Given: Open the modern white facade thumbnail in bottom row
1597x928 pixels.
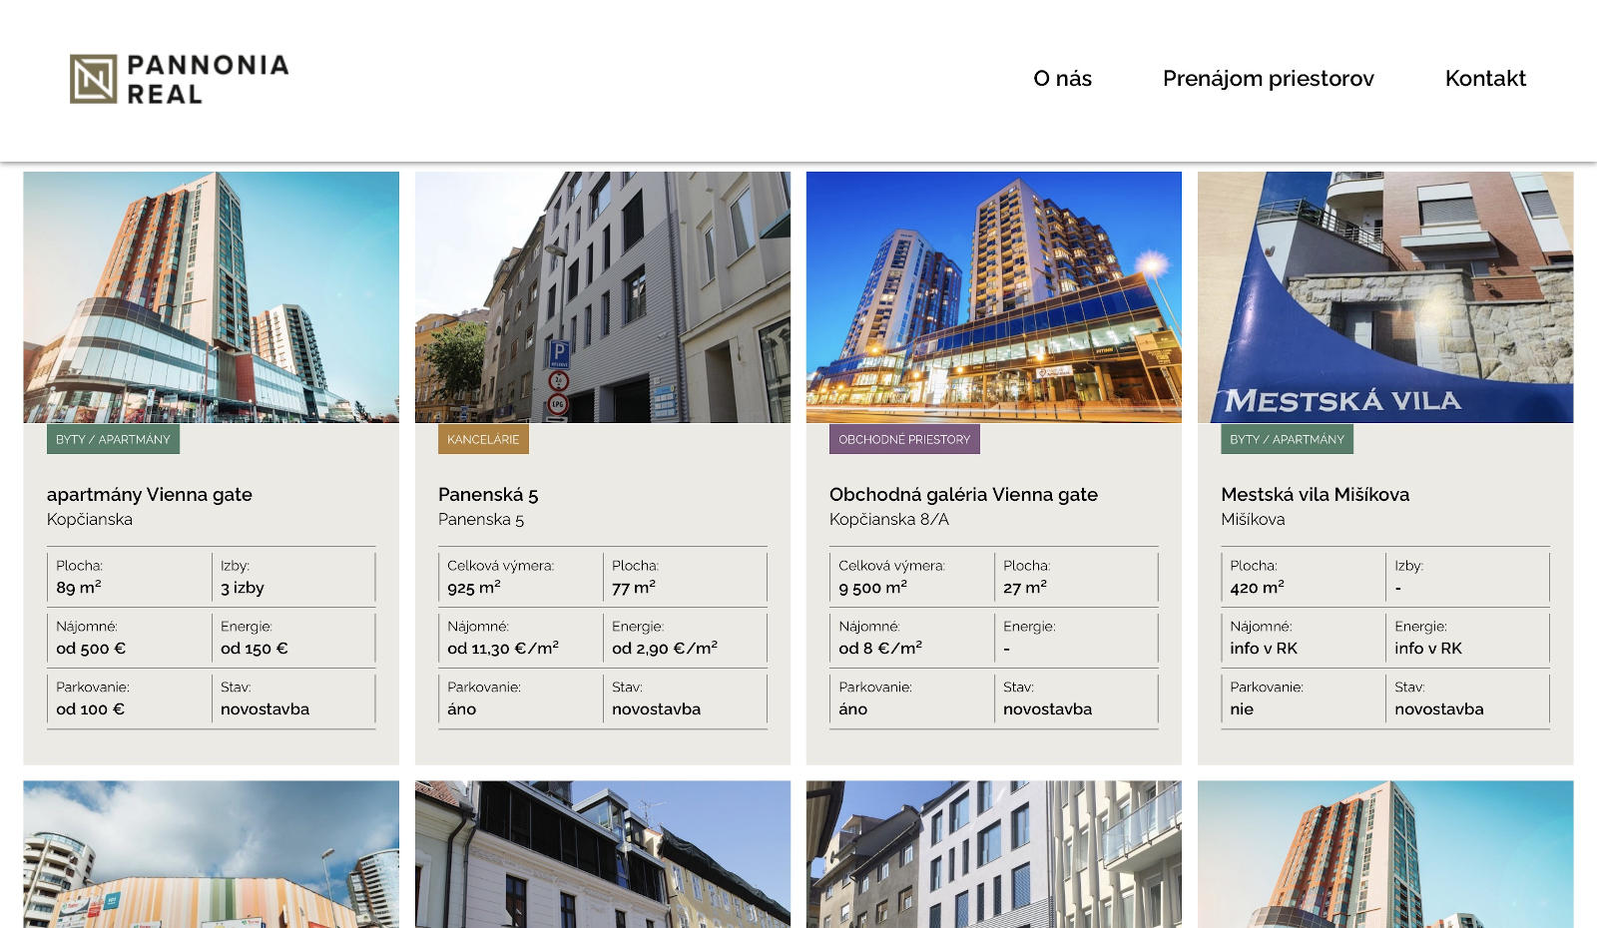Looking at the screenshot, I should click(994, 854).
